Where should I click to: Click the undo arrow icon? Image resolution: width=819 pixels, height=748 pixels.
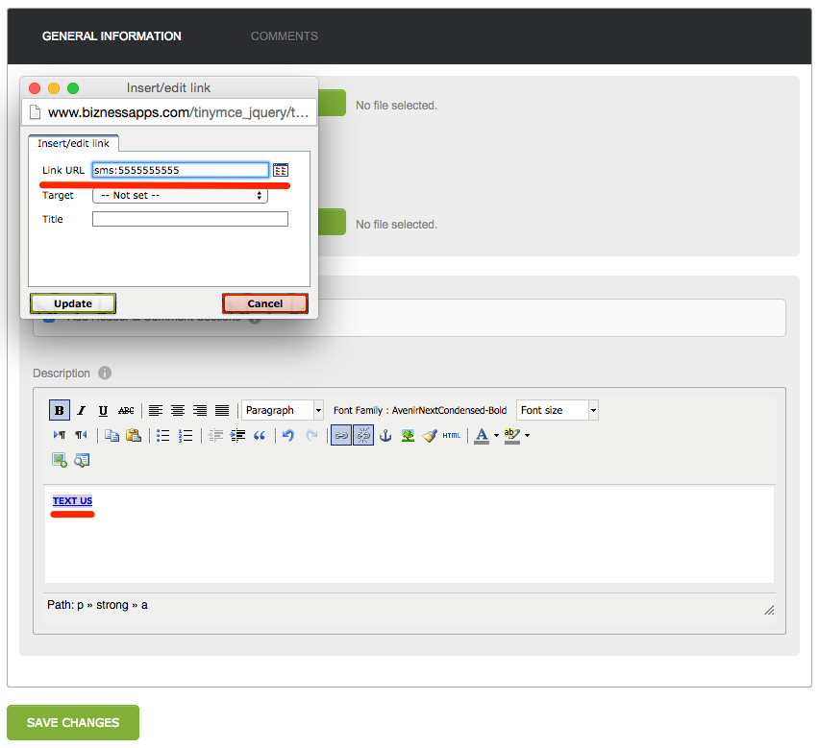point(287,435)
